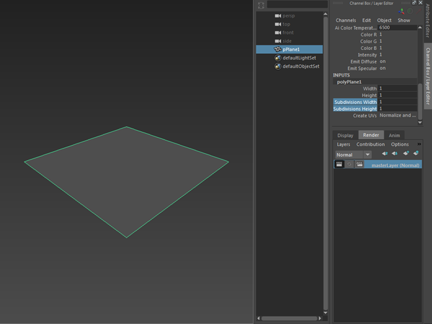Toggle the Emit Diffuse on value
The image size is (432, 324).
[383, 61]
